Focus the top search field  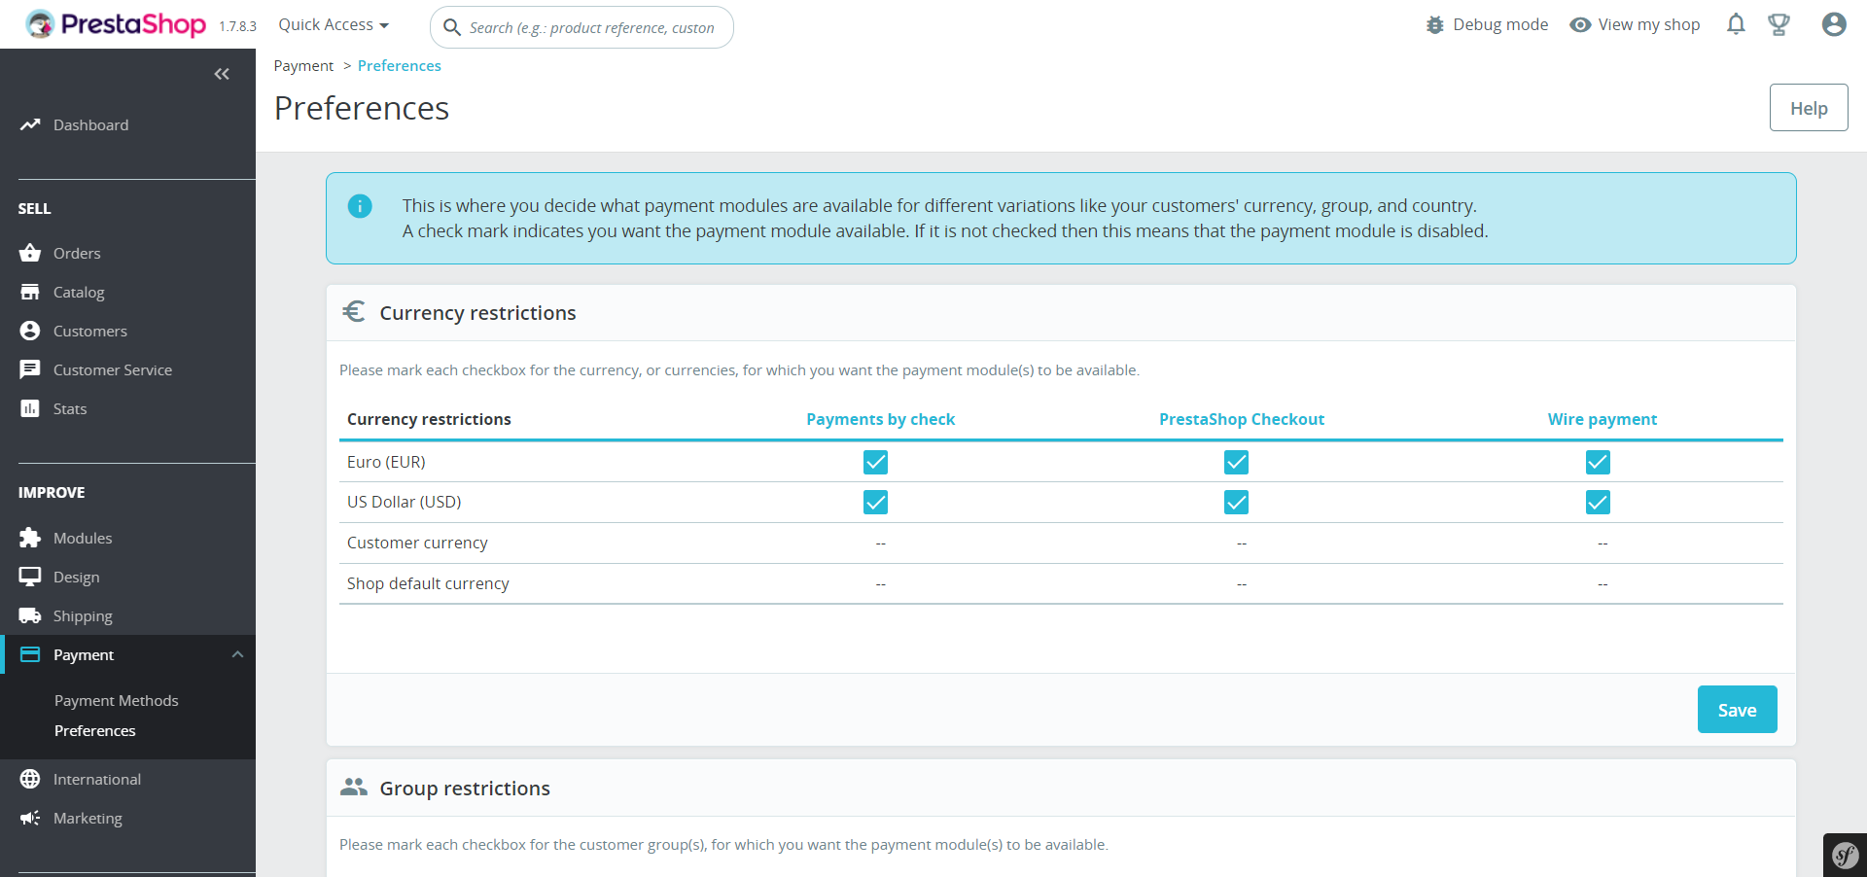(591, 27)
